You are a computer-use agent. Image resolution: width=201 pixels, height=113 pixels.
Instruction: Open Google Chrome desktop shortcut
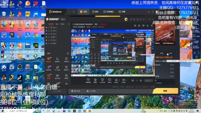coord(36,37)
